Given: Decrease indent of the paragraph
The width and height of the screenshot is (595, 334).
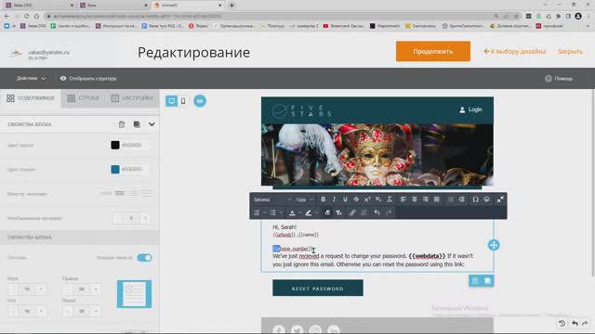Looking at the screenshot, I should click(450, 199).
